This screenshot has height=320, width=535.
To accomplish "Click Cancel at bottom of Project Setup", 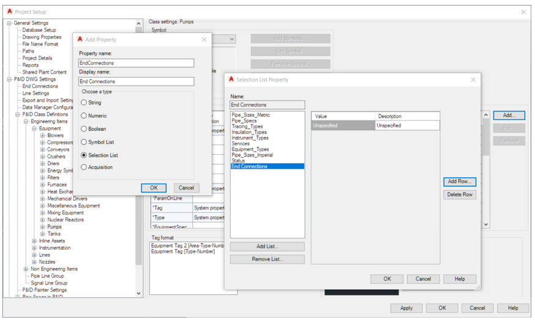I will (x=478, y=308).
